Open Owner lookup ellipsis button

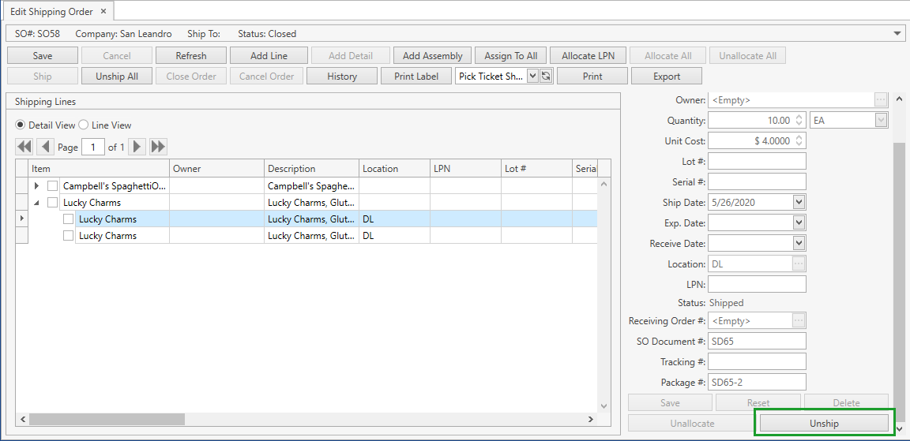click(881, 100)
